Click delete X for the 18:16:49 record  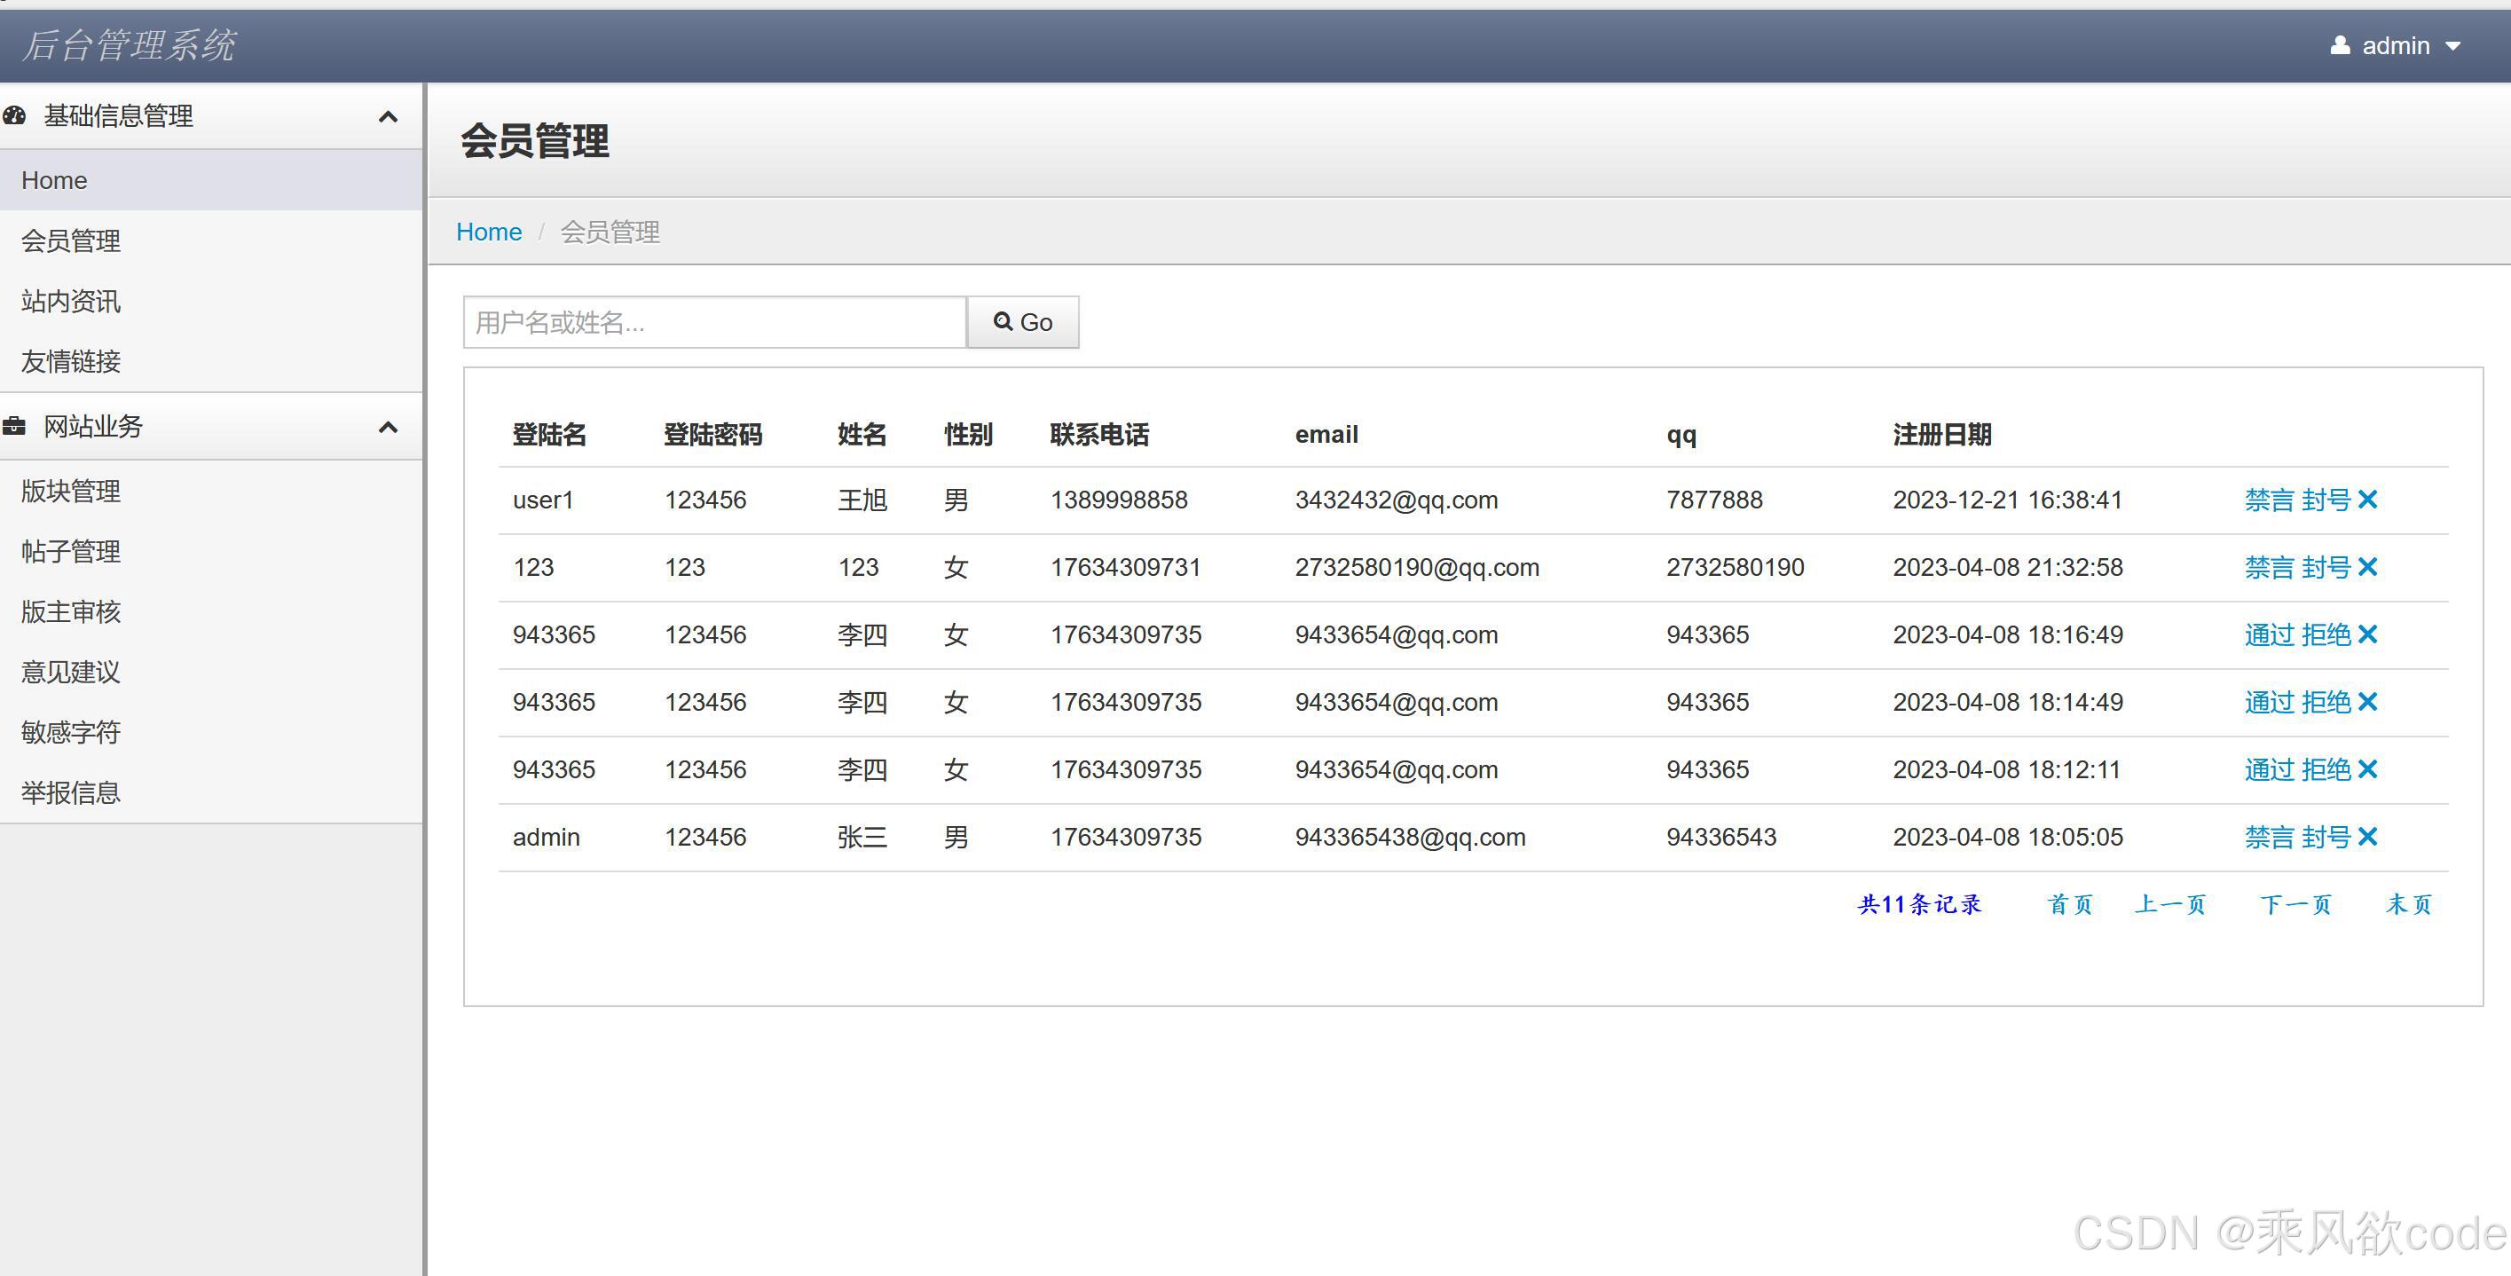pos(2368,634)
